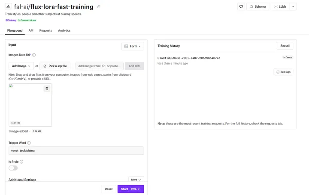Open the Requests tab
309x195 pixels.
tap(45, 30)
